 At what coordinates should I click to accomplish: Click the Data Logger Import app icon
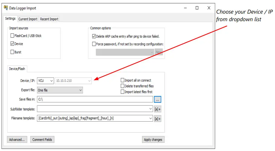[6, 8]
